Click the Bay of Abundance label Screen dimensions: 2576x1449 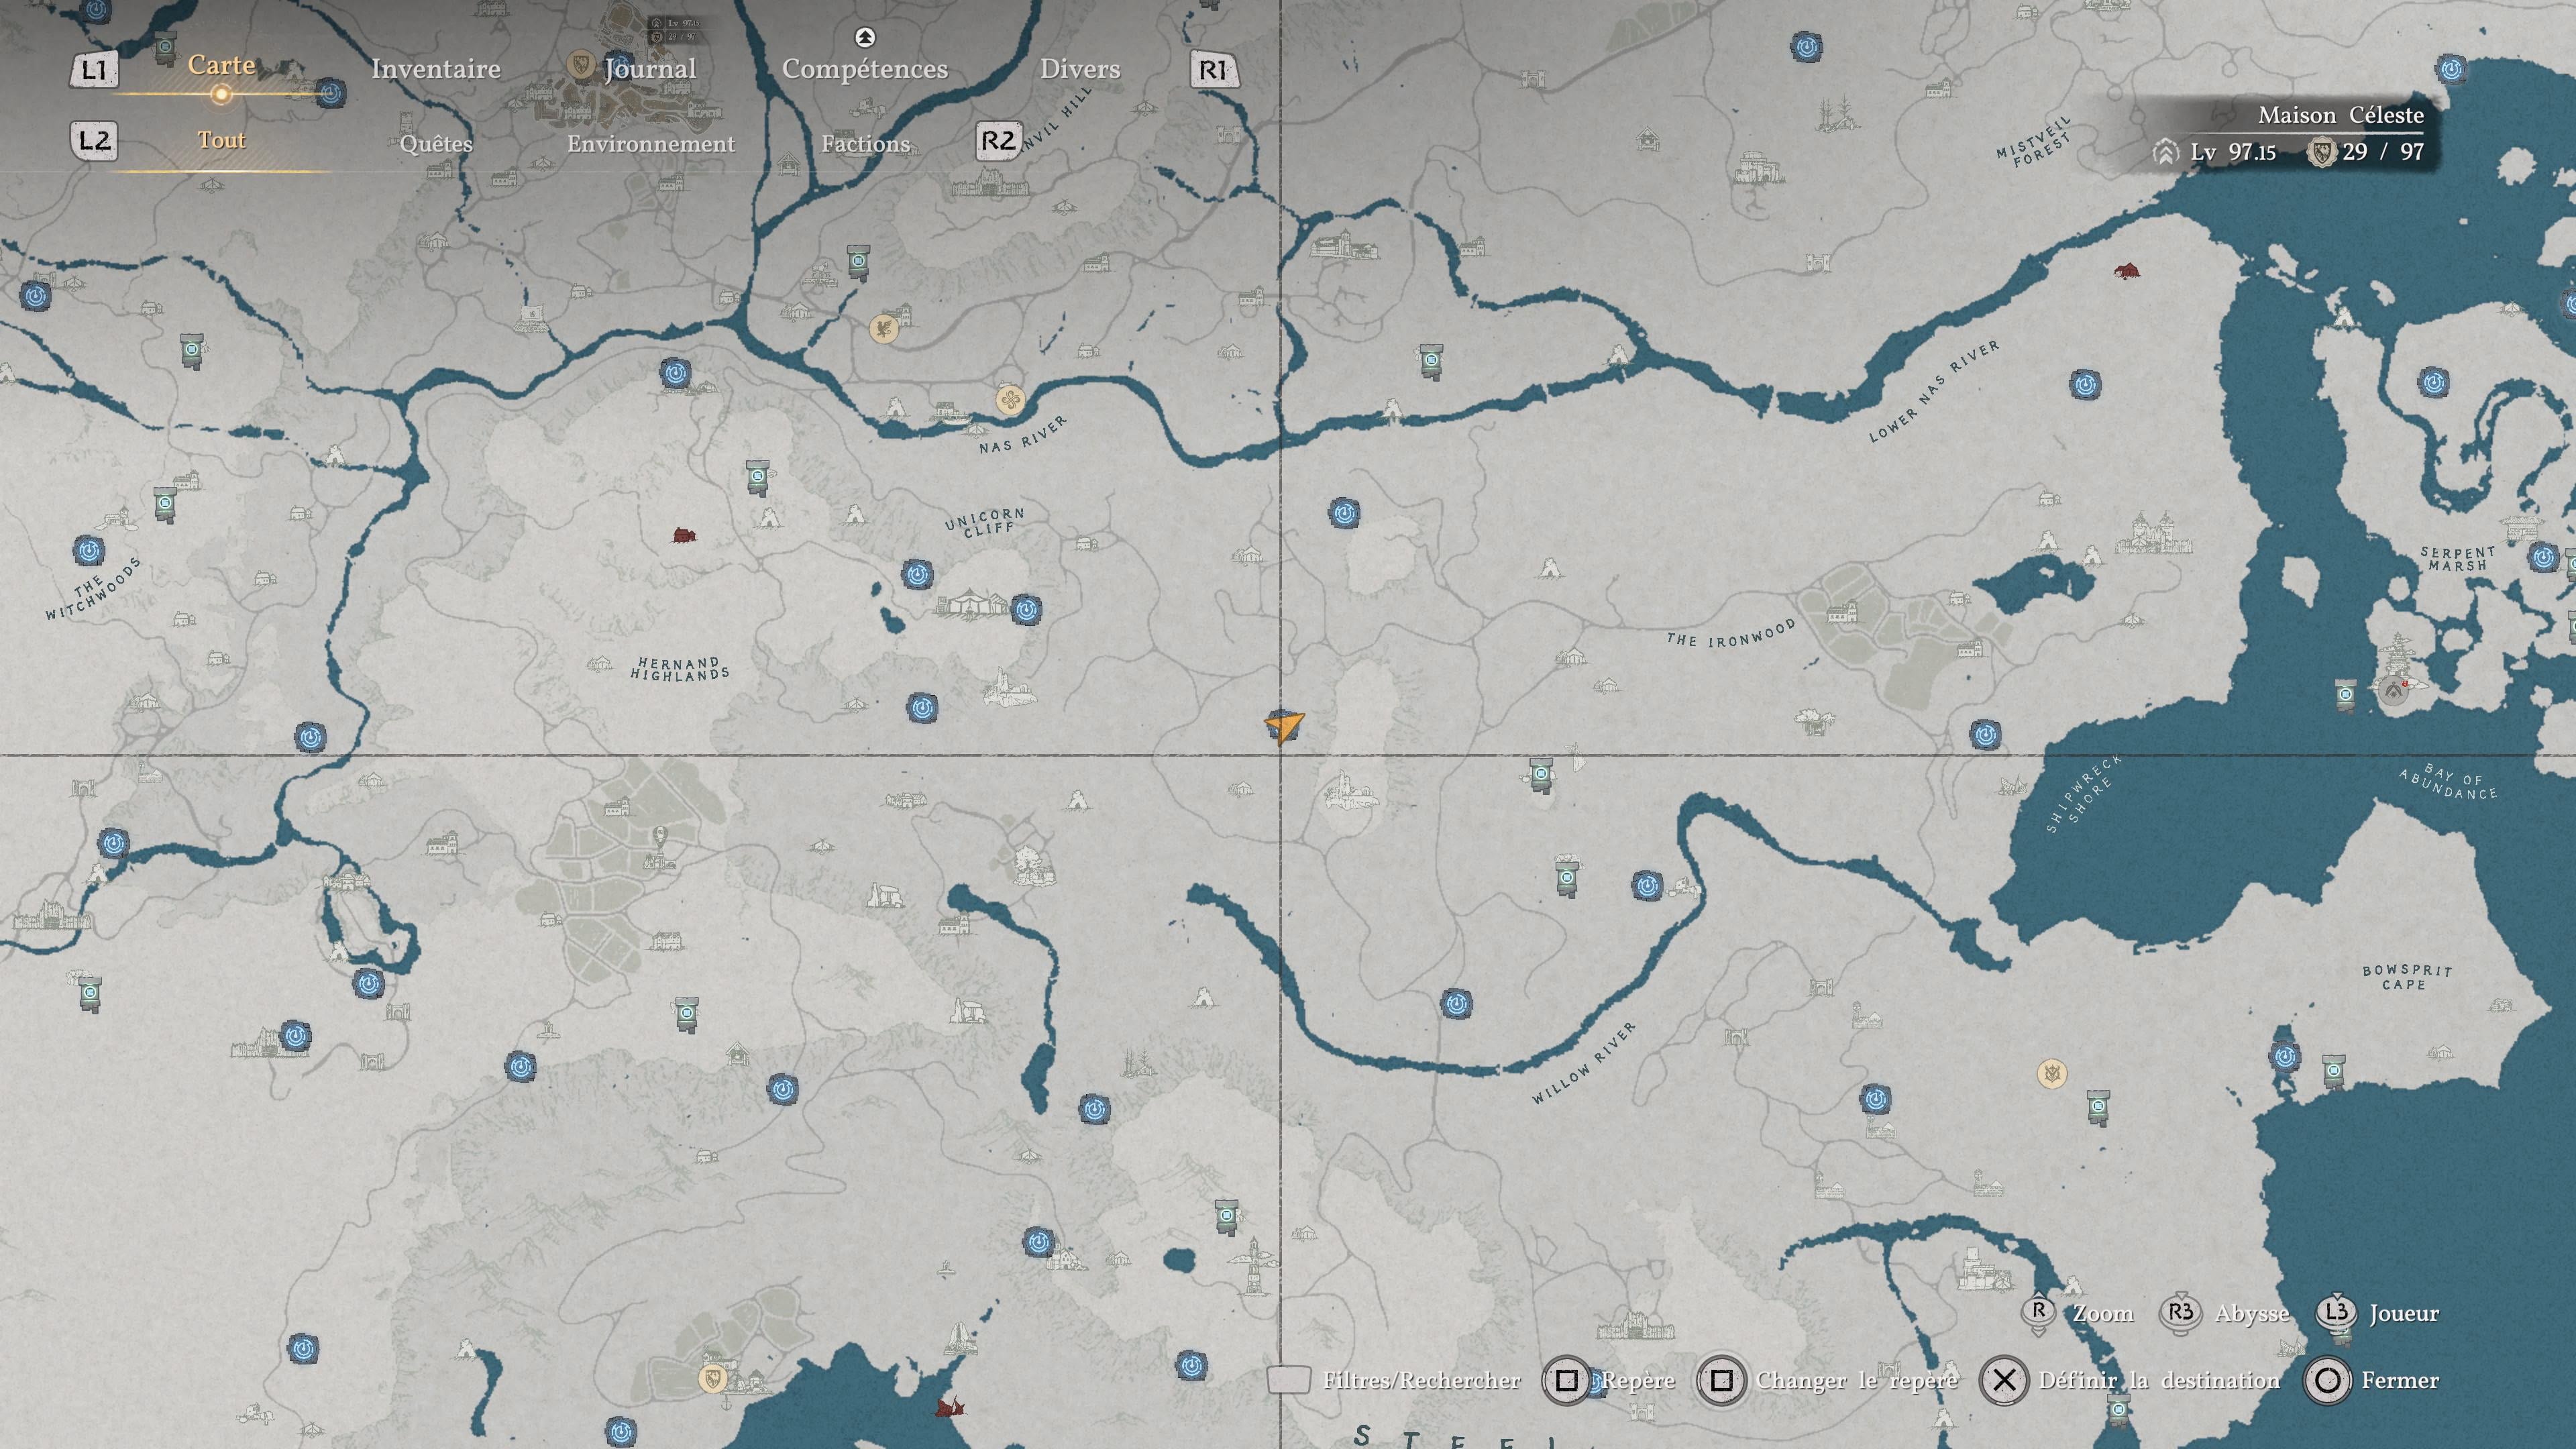(x=2448, y=782)
